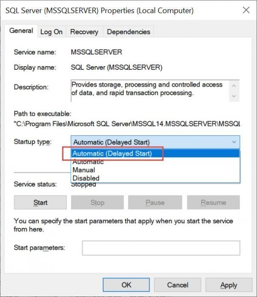Screen dimensions: 257x297
Task: Select Manual startup type option
Action: (x=84, y=170)
